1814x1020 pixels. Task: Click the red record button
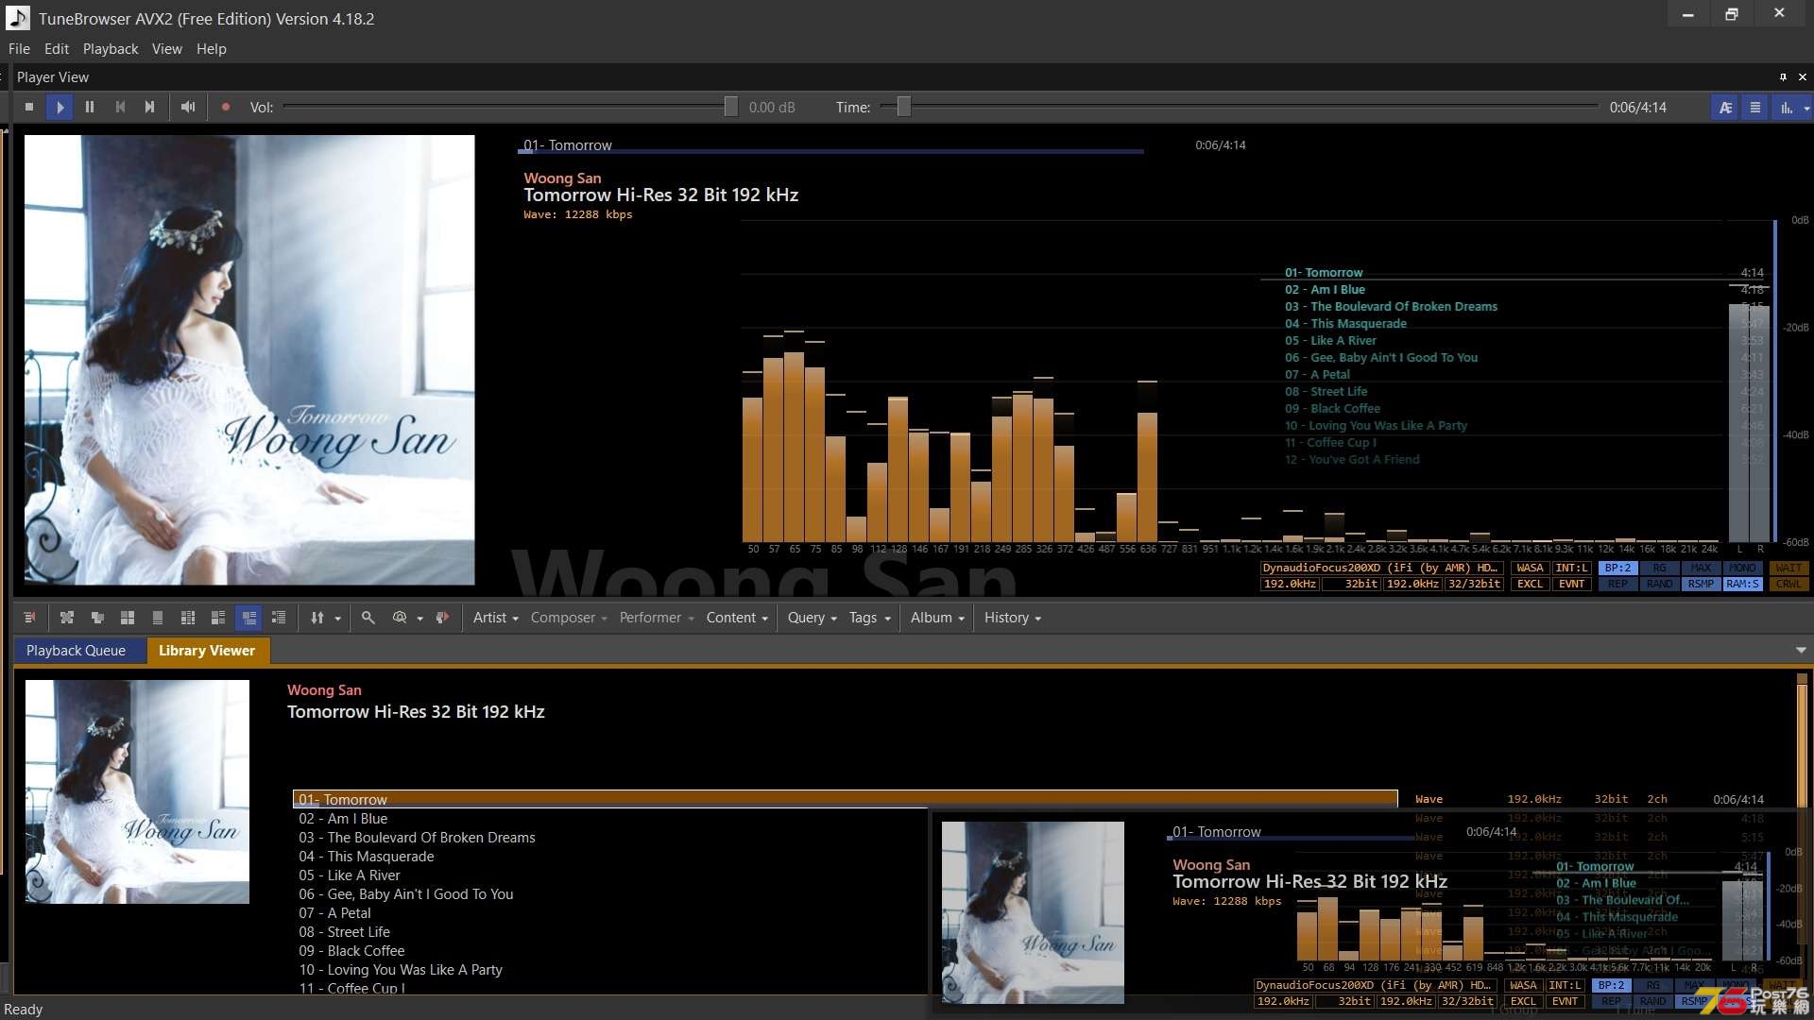(x=226, y=108)
